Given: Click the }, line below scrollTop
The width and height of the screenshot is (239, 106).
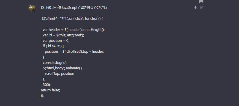Looking at the screenshot, I should click(44, 79).
